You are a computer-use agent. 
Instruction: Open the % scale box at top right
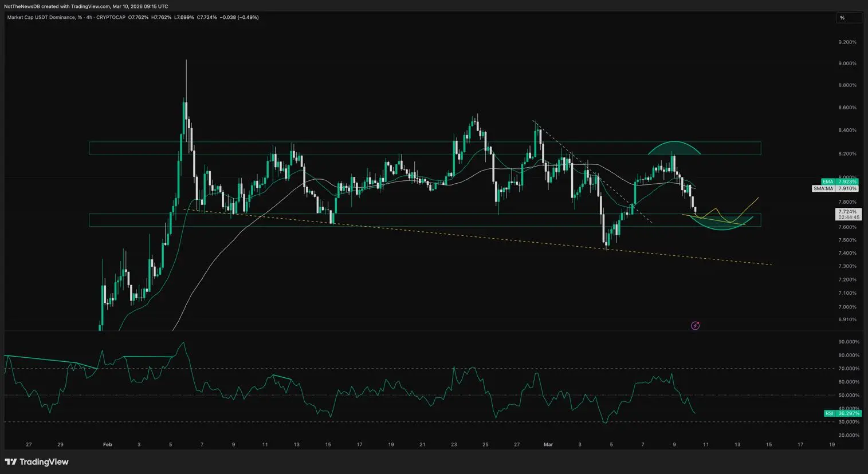(849, 18)
